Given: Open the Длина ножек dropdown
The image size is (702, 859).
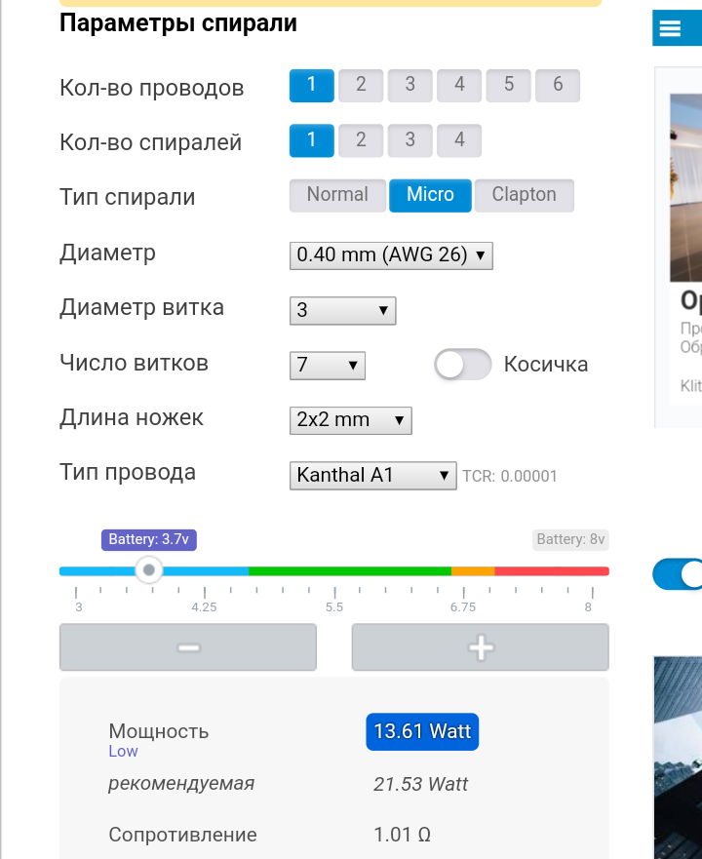Looking at the screenshot, I should pos(351,420).
